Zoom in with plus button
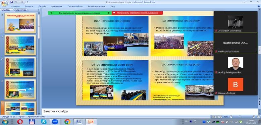This screenshot has height=125, width=261. (x=254, y=117)
